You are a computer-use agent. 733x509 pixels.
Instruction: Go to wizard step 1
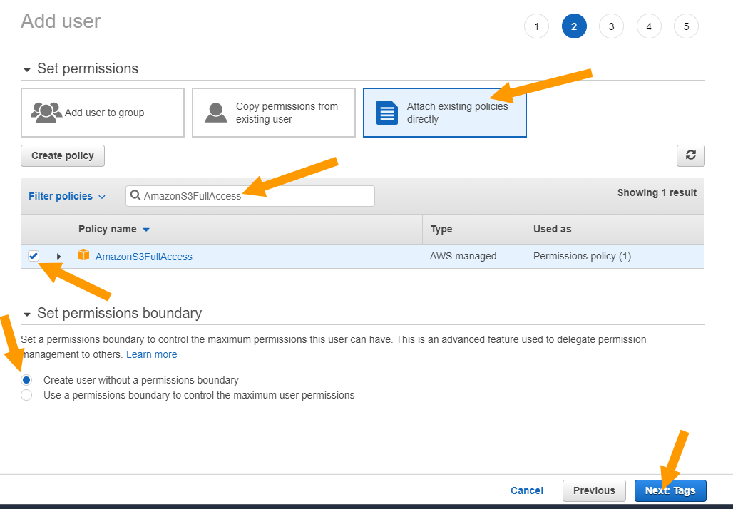pos(536,26)
